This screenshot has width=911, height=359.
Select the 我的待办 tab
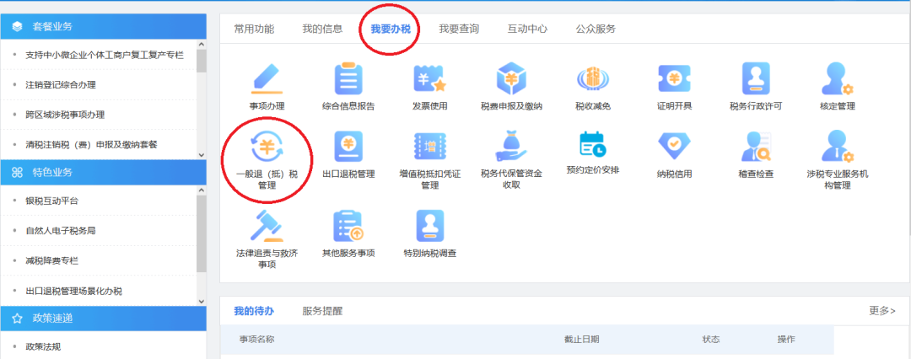(254, 311)
